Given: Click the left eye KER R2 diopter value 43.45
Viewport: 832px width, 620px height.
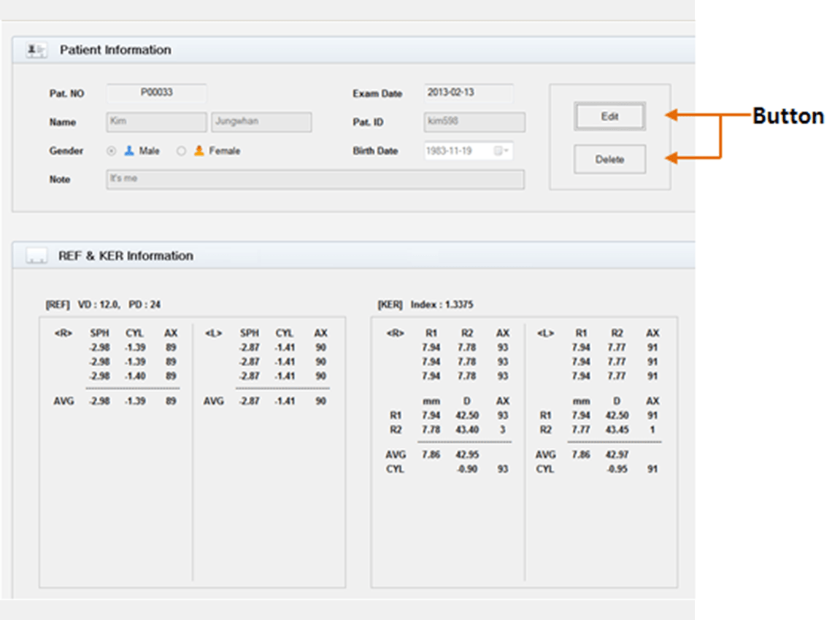Looking at the screenshot, I should (x=617, y=430).
